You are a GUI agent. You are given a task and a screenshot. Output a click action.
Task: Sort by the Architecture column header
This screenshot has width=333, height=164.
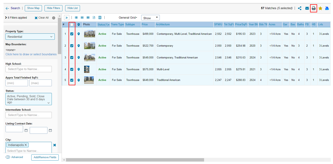point(163,24)
